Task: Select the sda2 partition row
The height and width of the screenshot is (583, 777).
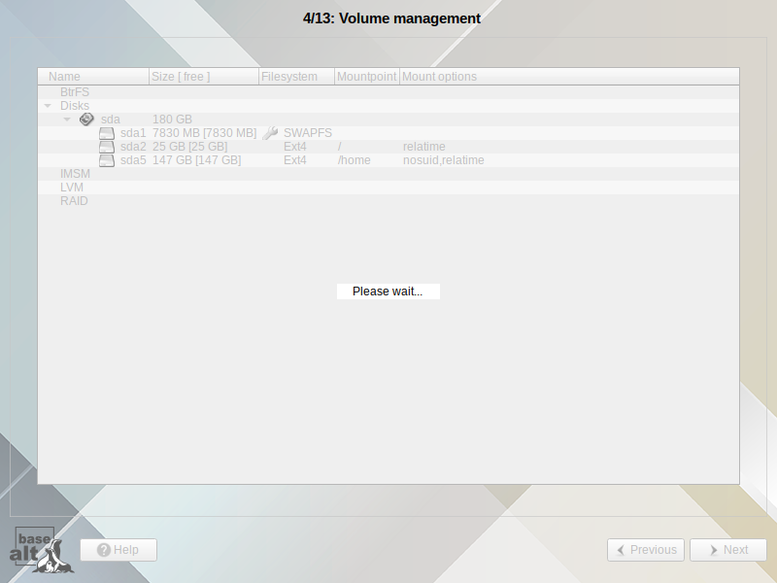Action: [x=388, y=147]
